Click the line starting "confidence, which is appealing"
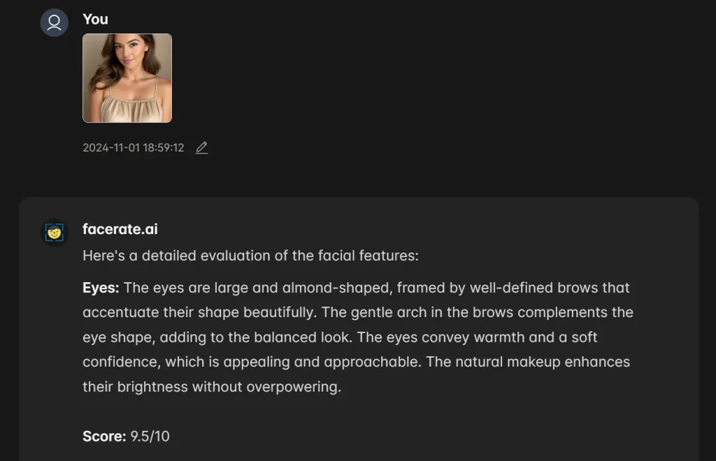The image size is (716, 461). (x=356, y=362)
